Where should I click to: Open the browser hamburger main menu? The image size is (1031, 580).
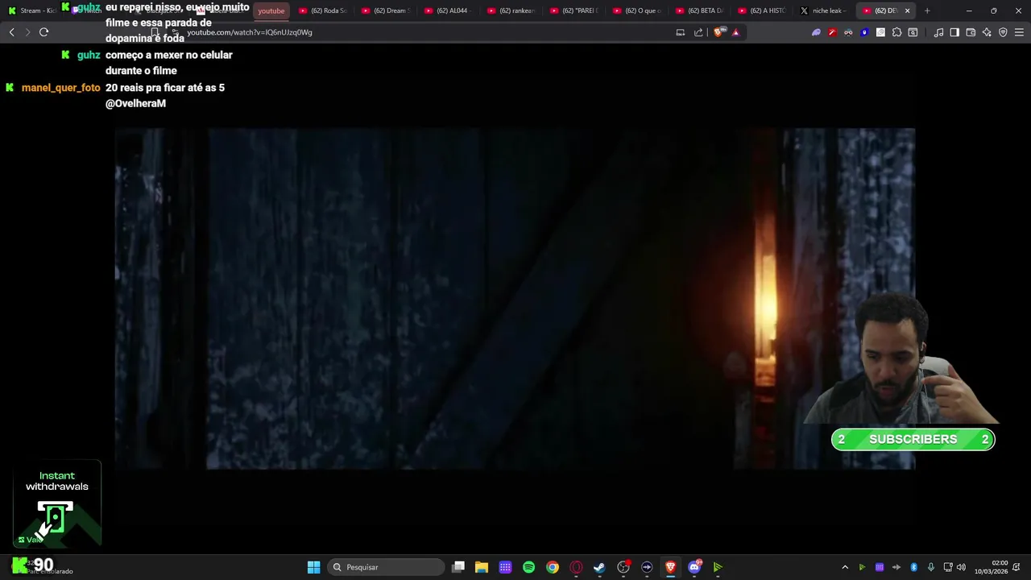pyautogui.click(x=1020, y=32)
